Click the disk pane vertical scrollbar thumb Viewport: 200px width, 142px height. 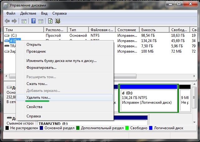click(194, 98)
